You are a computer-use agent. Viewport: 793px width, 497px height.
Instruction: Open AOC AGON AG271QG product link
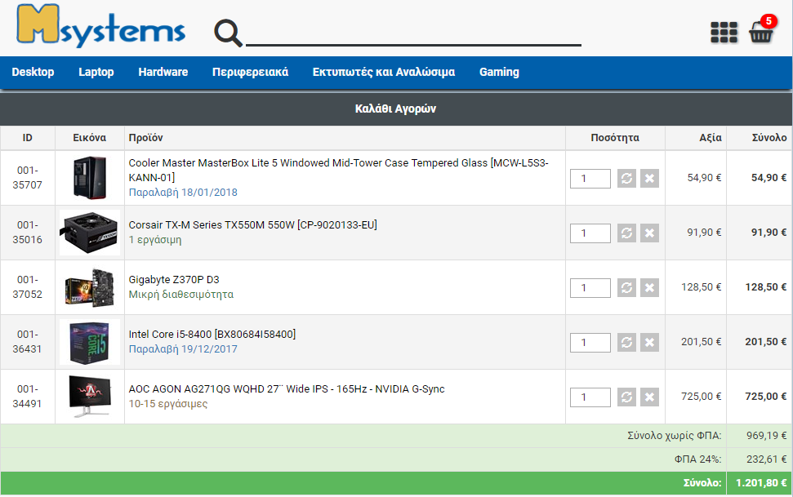coord(287,388)
